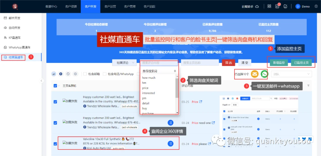Click the 'auto parts' tag on Kcsl row
The width and height of the screenshot is (321, 156).
click(119, 148)
